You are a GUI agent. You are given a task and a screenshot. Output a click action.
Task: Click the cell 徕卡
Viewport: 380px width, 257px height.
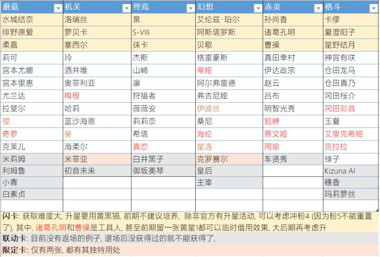point(163,45)
